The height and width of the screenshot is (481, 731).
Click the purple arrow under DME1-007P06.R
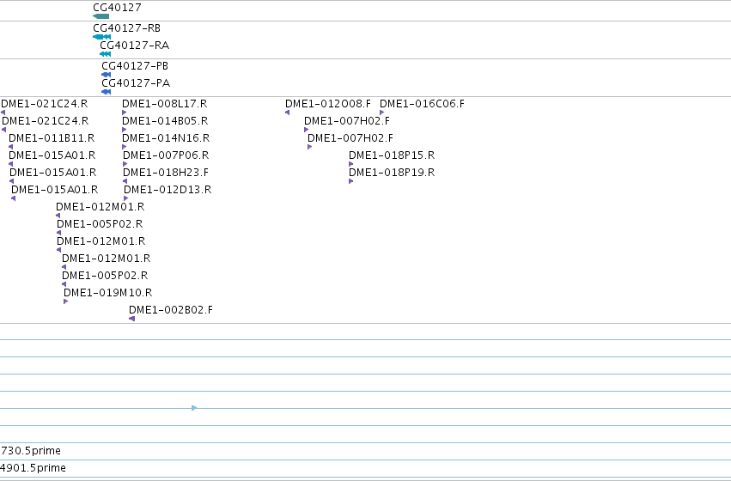coord(125,164)
